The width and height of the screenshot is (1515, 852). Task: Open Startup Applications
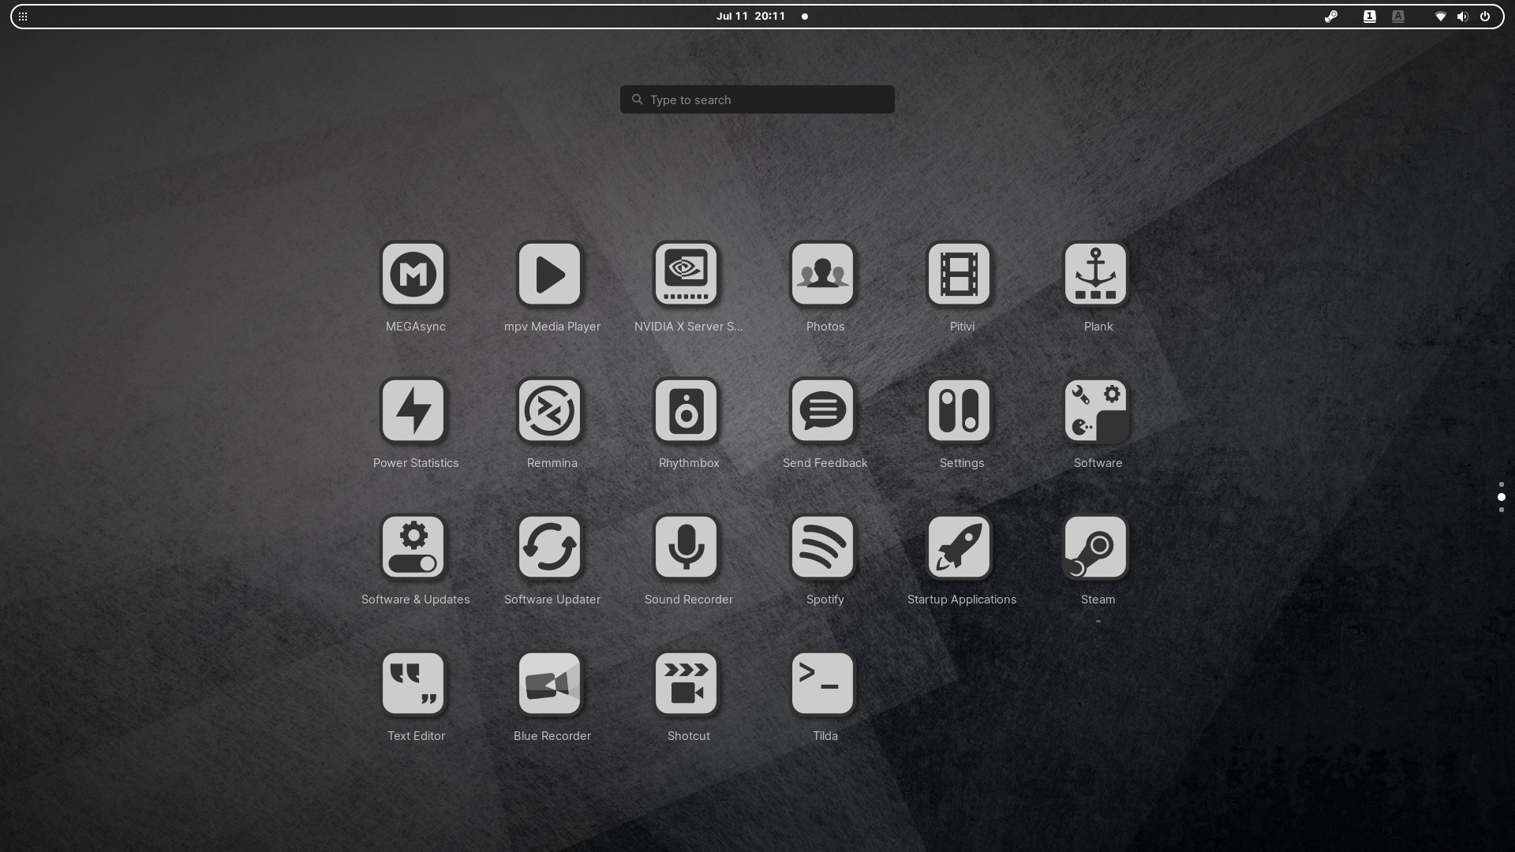[959, 547]
